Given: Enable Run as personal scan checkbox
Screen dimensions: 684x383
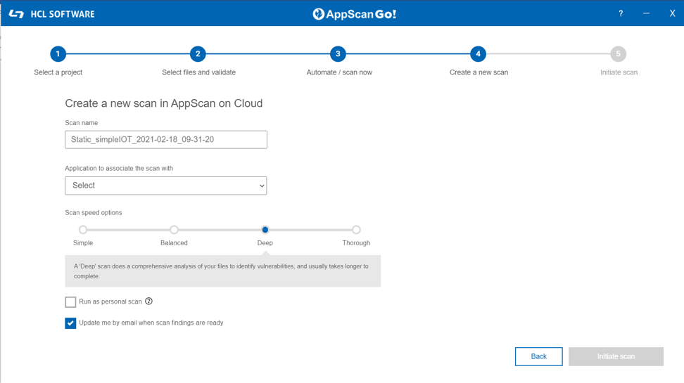Looking at the screenshot, I should (x=70, y=302).
